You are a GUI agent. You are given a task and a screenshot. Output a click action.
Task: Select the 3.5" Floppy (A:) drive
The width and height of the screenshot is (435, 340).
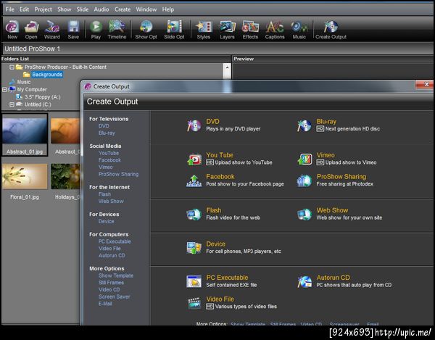tap(42, 97)
